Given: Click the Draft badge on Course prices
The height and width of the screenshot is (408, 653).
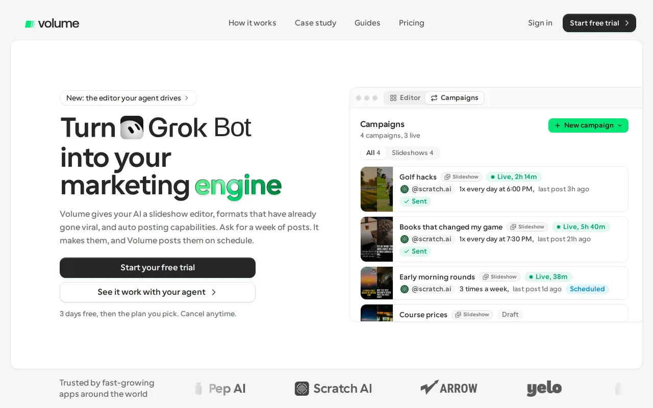Looking at the screenshot, I should click(x=510, y=315).
